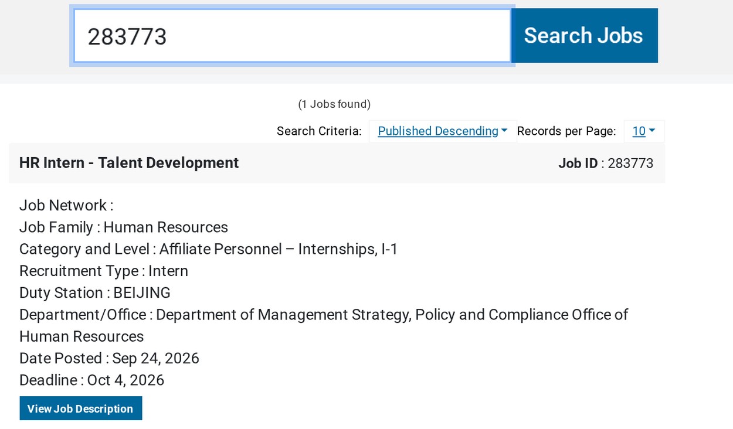The width and height of the screenshot is (733, 429).
Task: Click the Duty Station BEIJING line
Action: (x=95, y=292)
